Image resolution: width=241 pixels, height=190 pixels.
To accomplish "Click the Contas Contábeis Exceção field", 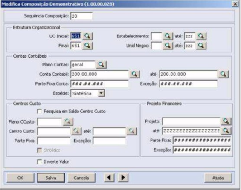I will tap(188, 83).
